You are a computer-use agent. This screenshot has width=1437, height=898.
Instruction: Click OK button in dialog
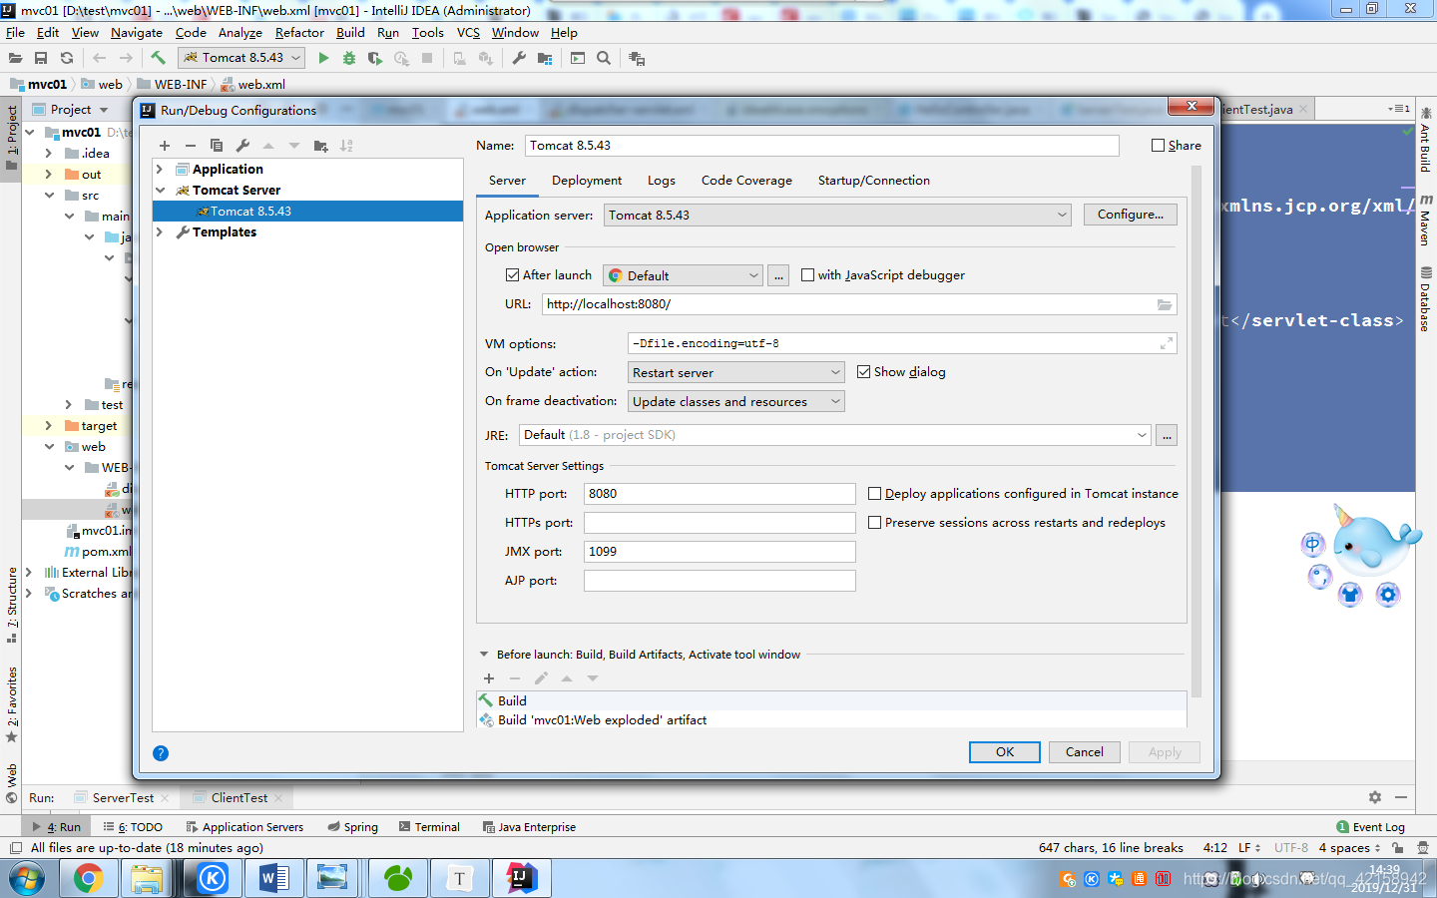click(1005, 752)
